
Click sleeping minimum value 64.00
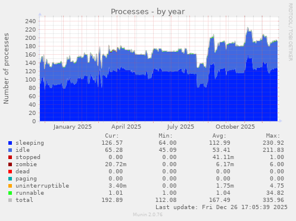167,143
